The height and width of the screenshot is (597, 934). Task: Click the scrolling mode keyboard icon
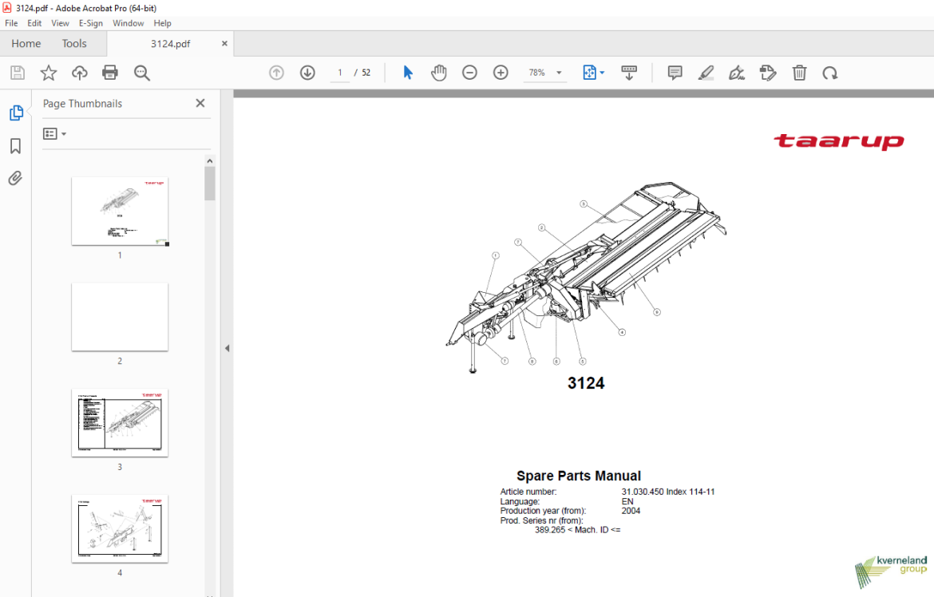[629, 73]
